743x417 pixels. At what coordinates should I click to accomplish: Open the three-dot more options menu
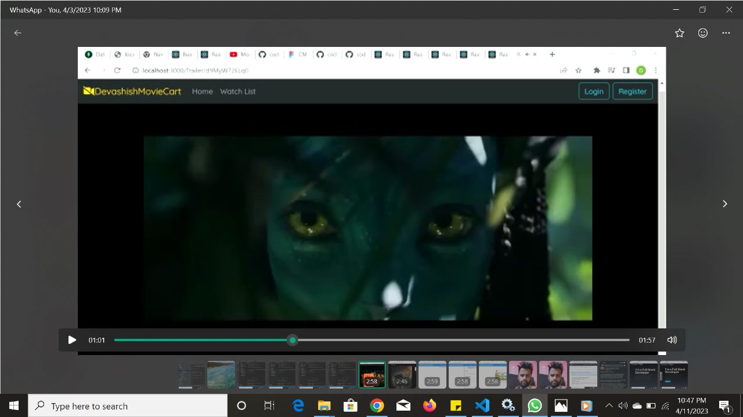(726, 33)
